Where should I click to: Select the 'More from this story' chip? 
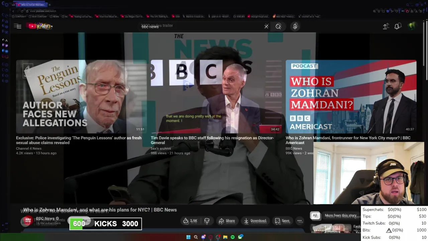pyautogui.click(x=340, y=216)
